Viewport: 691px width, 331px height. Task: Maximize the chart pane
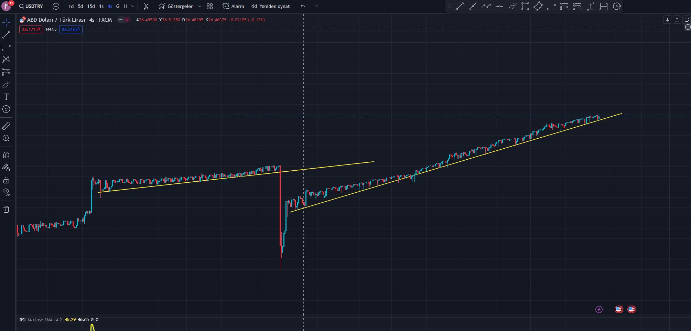(x=687, y=20)
